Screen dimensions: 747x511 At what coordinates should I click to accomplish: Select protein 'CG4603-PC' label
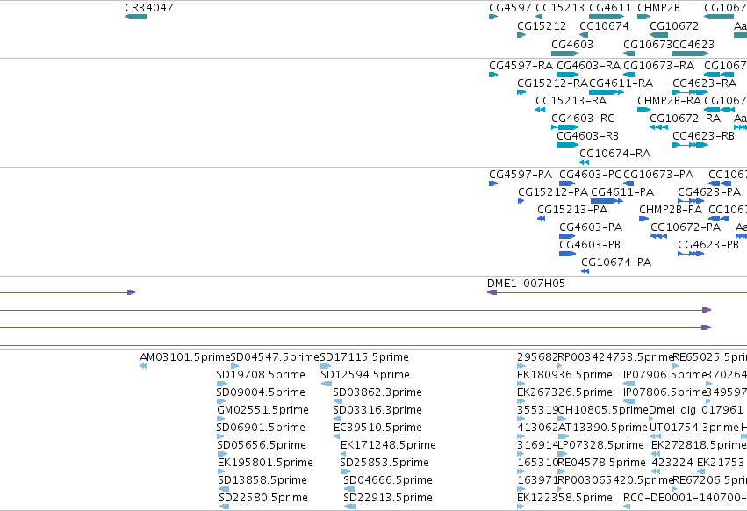[x=590, y=175]
